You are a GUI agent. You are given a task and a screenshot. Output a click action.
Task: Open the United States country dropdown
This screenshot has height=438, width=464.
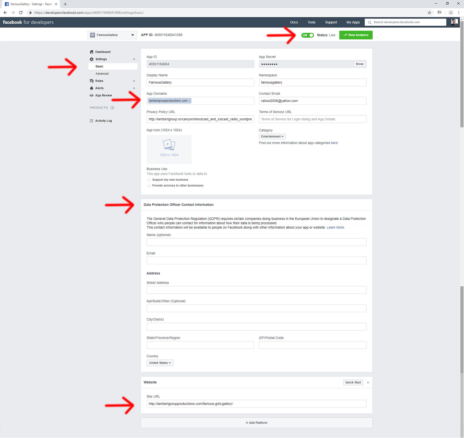point(160,363)
